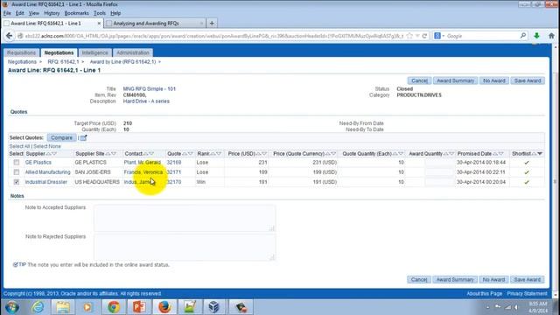Open VirtualBox cube icon in taskbar
This screenshot has height=315, width=560.
(x=213, y=307)
